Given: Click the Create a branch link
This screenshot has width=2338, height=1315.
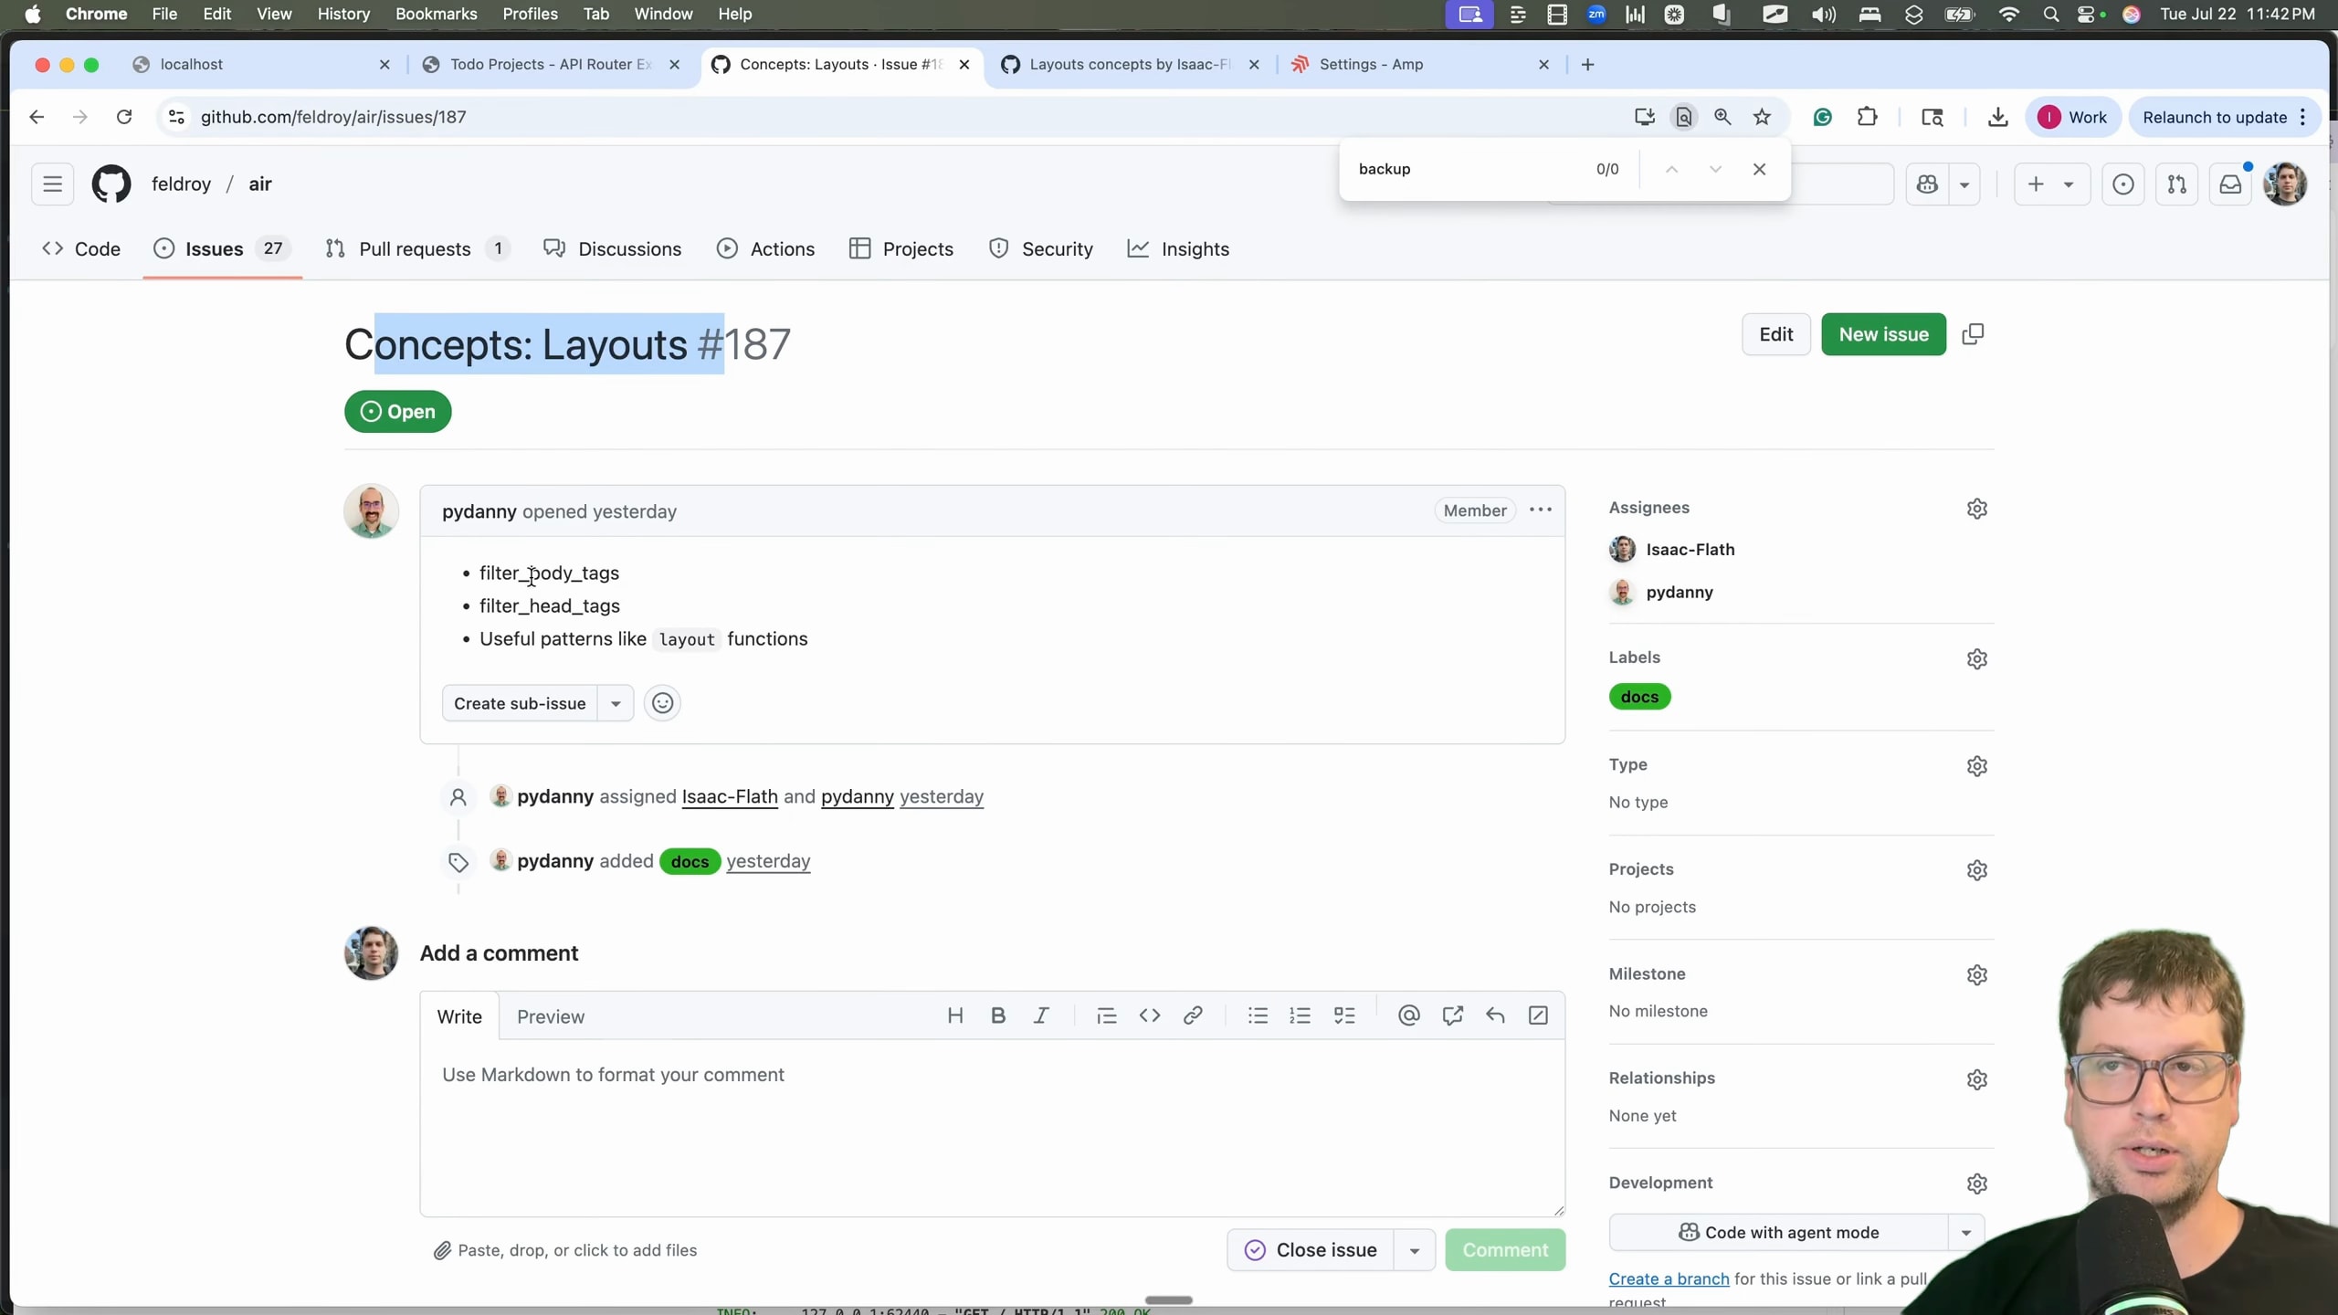Looking at the screenshot, I should [x=1669, y=1278].
